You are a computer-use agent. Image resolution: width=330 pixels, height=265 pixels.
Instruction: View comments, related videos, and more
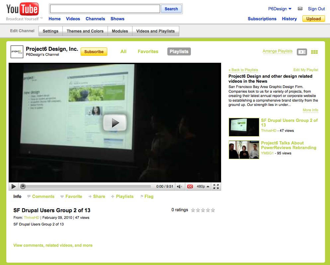pyautogui.click(x=53, y=245)
